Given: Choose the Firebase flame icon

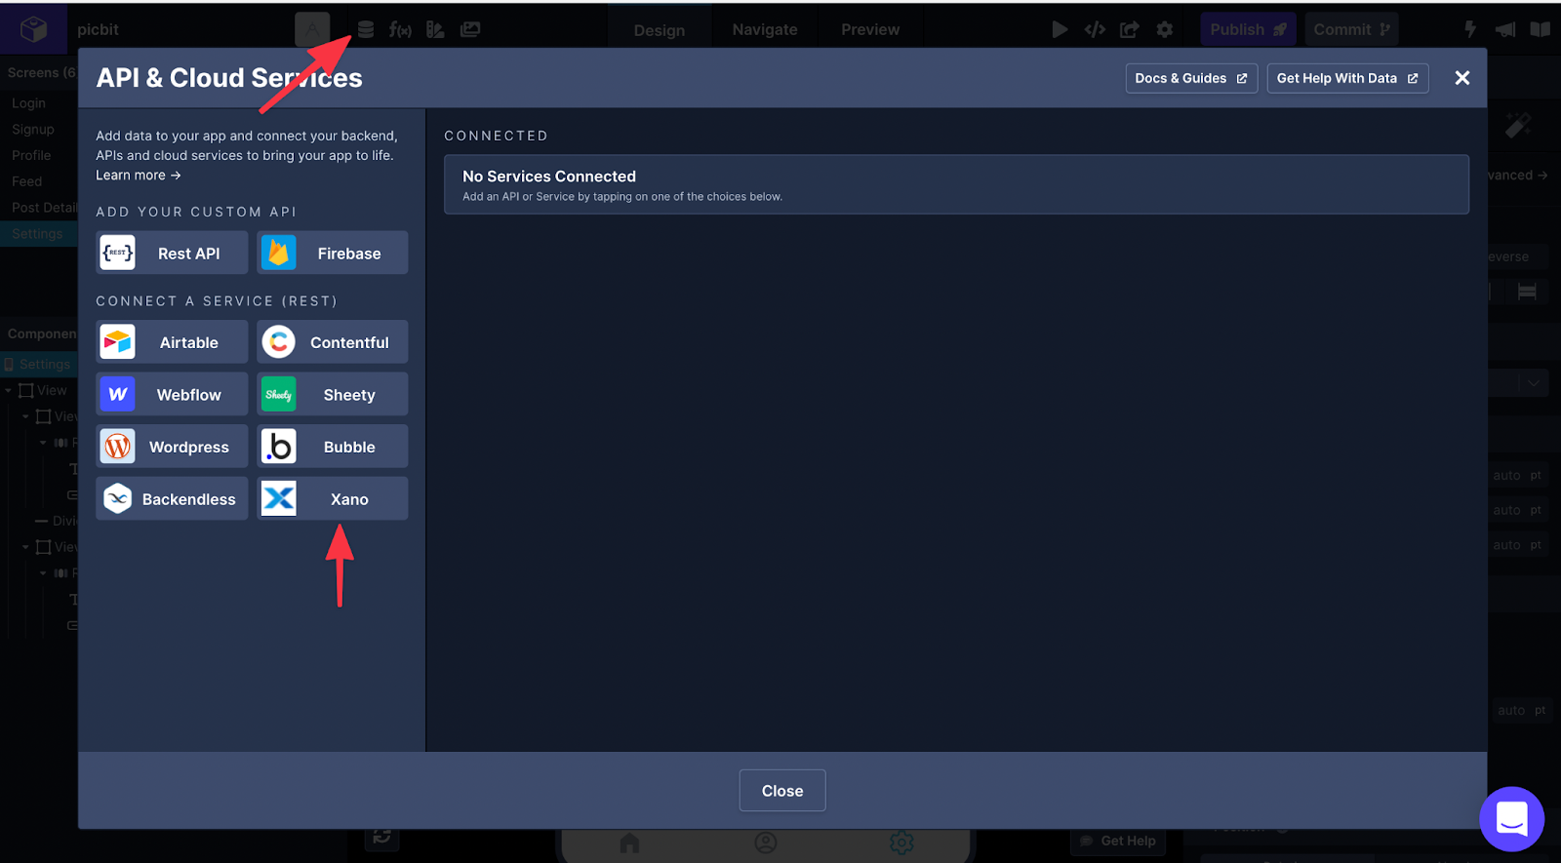Looking at the screenshot, I should (x=279, y=254).
